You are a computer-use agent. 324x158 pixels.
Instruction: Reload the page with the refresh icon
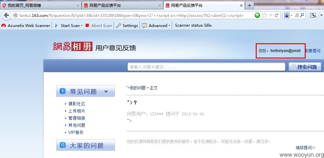(x=276, y=15)
